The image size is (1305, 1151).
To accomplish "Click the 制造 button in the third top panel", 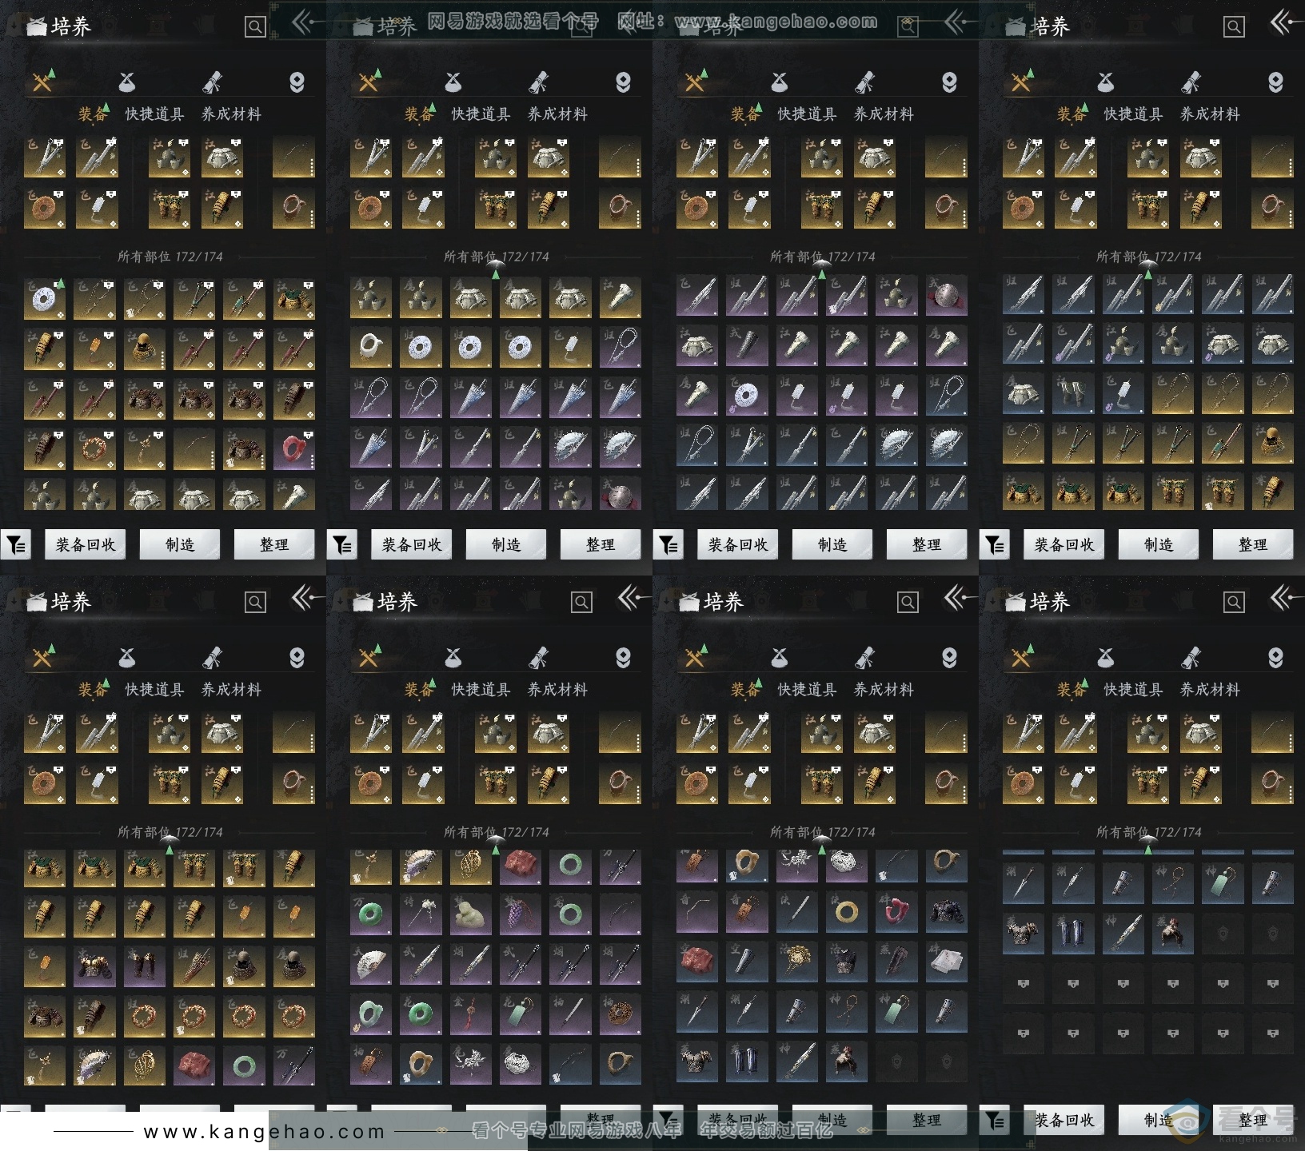I will 832,545.
